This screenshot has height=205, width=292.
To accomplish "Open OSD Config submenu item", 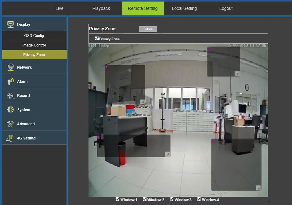I will [34, 35].
